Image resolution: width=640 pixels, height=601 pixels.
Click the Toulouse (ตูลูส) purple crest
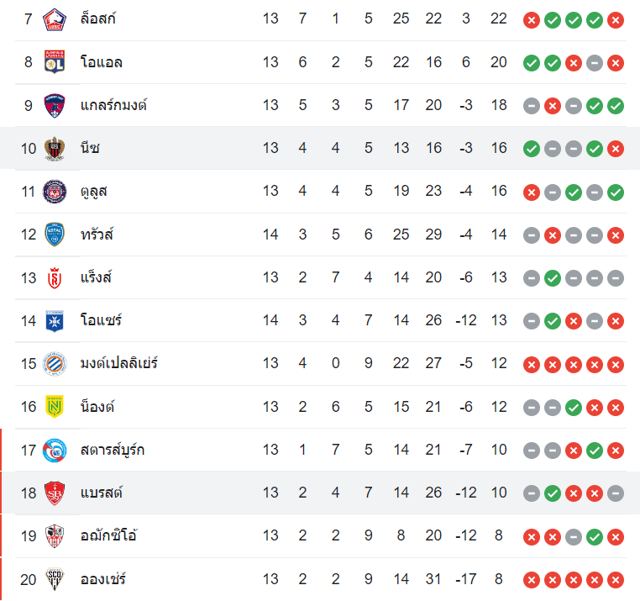(55, 192)
